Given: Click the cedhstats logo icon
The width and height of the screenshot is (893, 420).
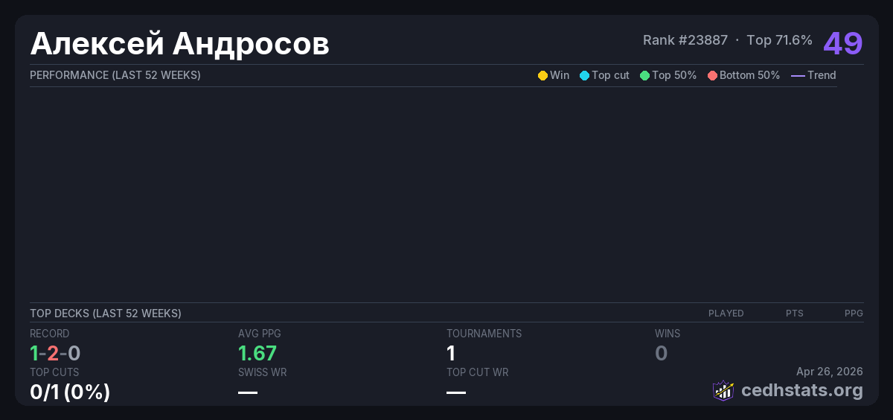Looking at the screenshot, I should tap(723, 390).
